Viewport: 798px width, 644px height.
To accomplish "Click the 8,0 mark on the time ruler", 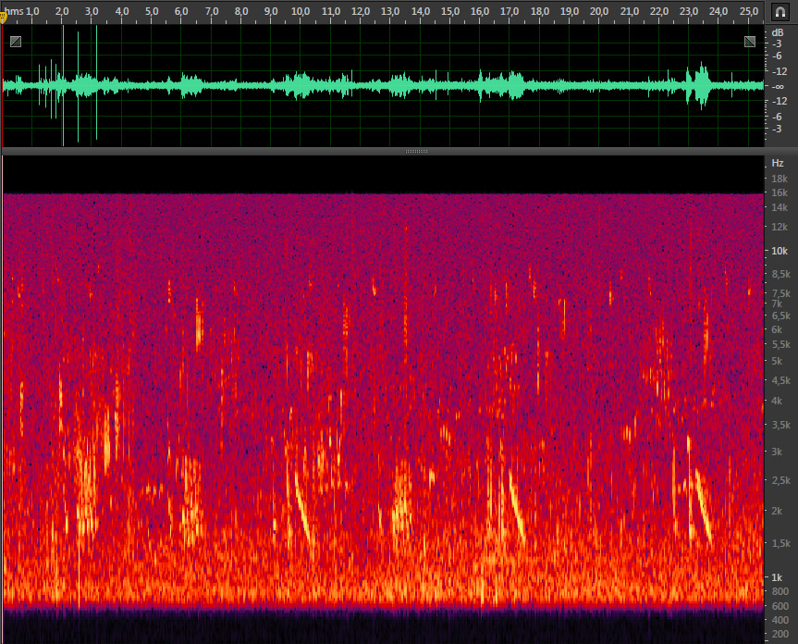I will pyautogui.click(x=241, y=11).
